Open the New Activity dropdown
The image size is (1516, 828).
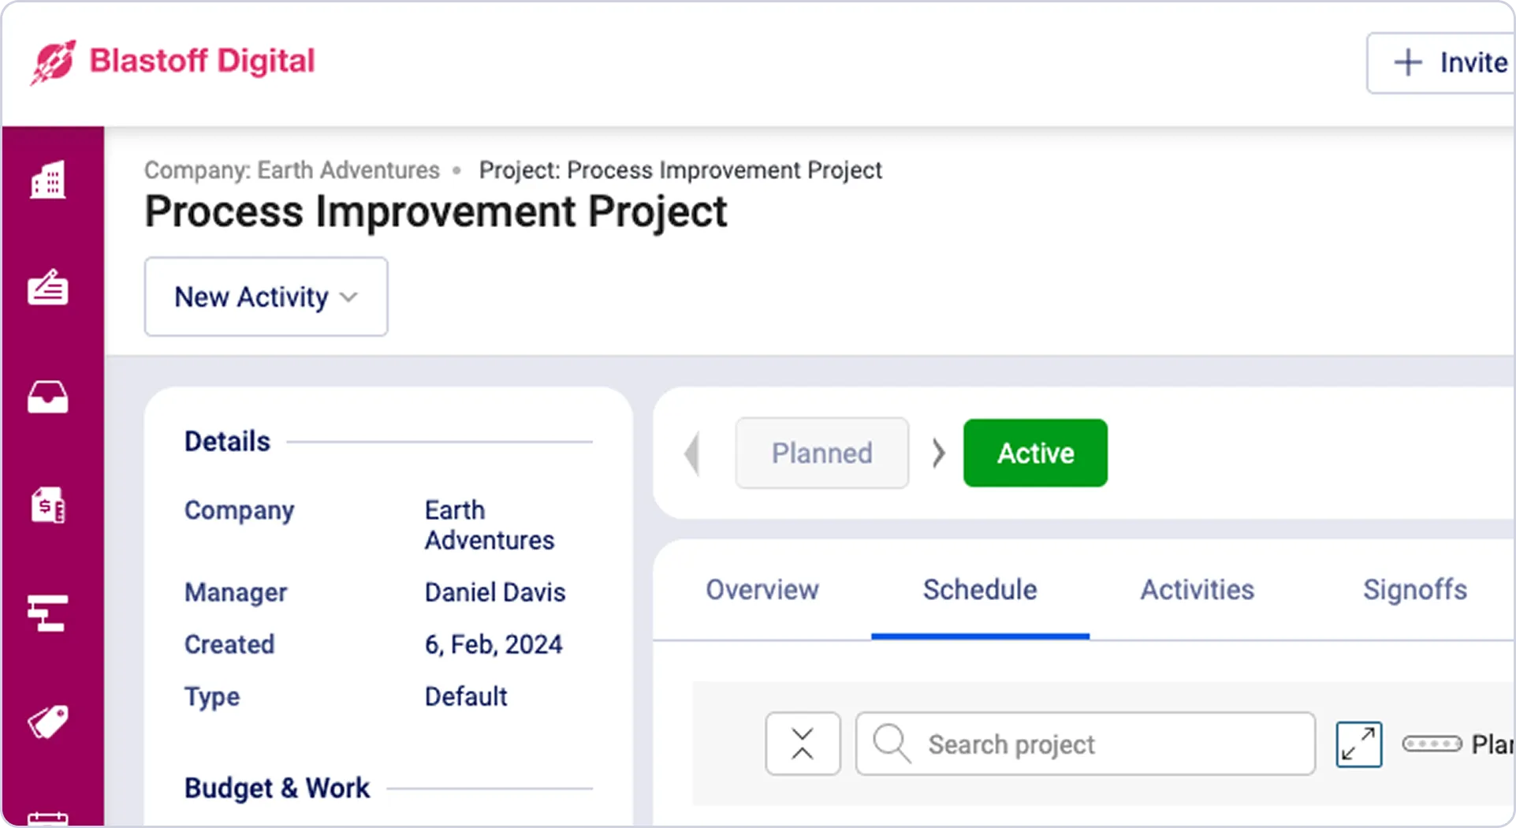tap(266, 297)
